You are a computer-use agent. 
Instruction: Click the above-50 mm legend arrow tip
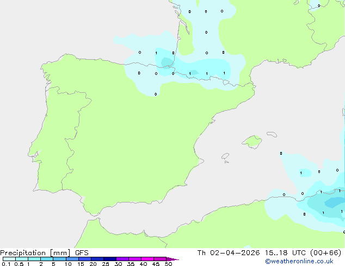(x=172, y=259)
